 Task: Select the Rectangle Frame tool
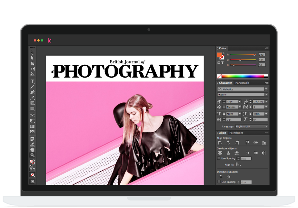coord(32,103)
